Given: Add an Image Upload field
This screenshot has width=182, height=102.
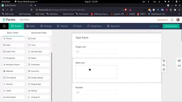Looking at the screenshot, I should click(x=39, y=78).
